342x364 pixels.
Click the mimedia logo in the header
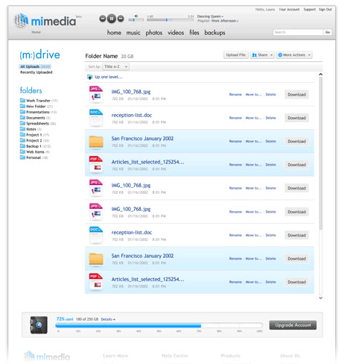coord(45,20)
